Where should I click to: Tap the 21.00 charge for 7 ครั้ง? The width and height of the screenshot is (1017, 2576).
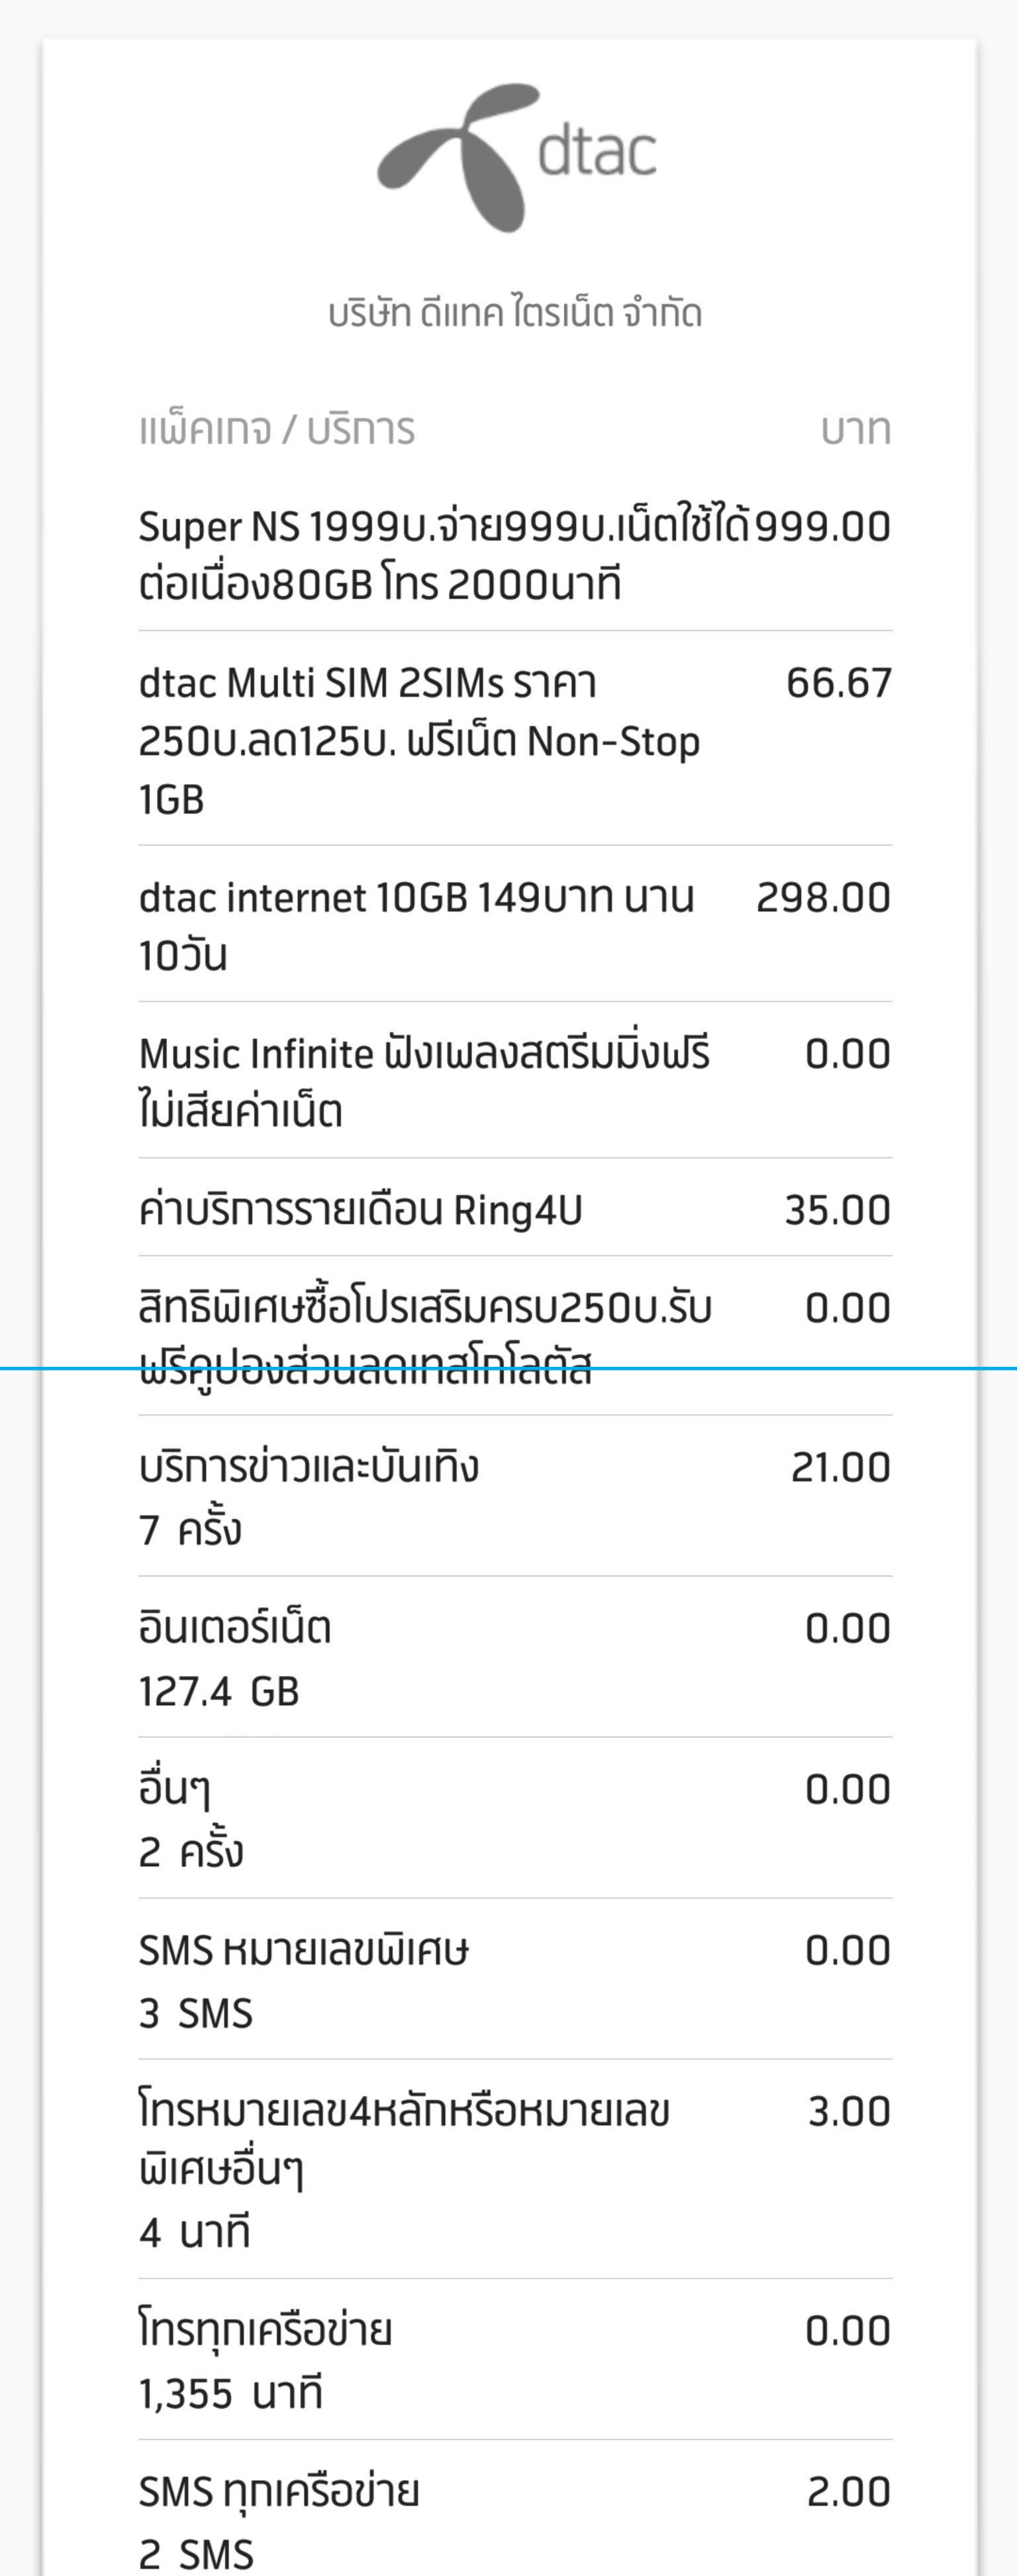click(840, 1467)
